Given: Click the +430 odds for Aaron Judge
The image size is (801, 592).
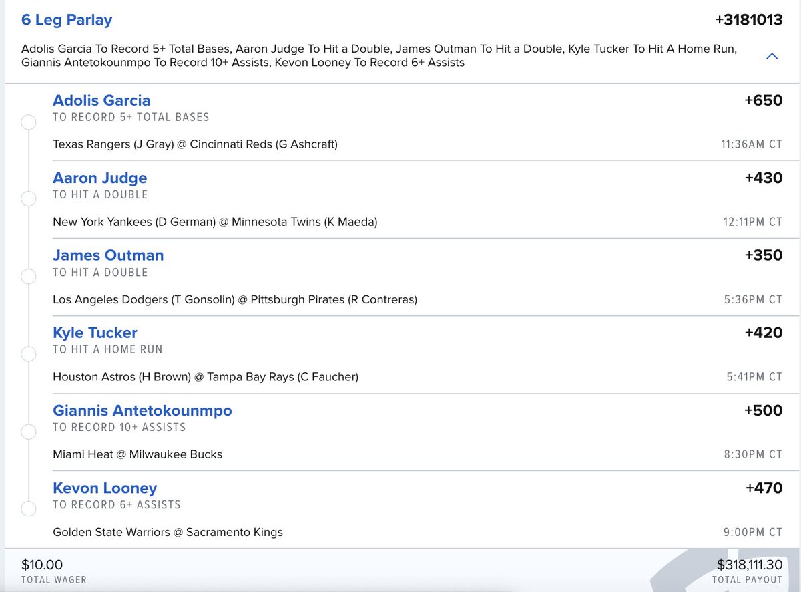Looking at the screenshot, I should 764,178.
